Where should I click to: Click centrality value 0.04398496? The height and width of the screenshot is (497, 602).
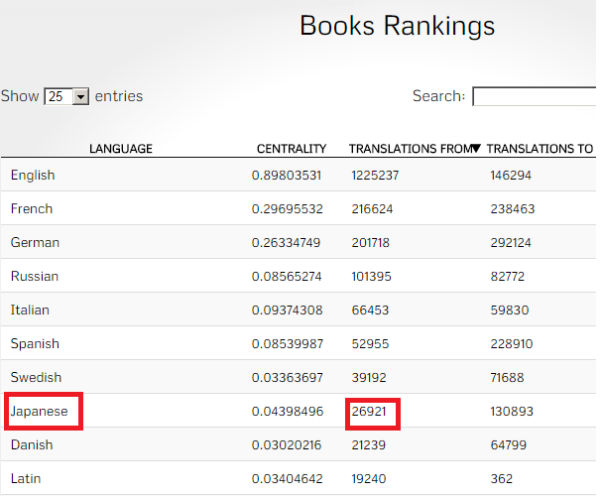(288, 412)
